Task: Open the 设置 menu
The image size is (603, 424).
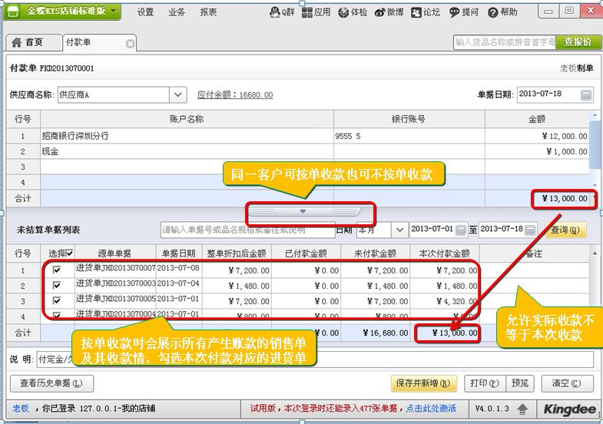Action: (x=145, y=12)
